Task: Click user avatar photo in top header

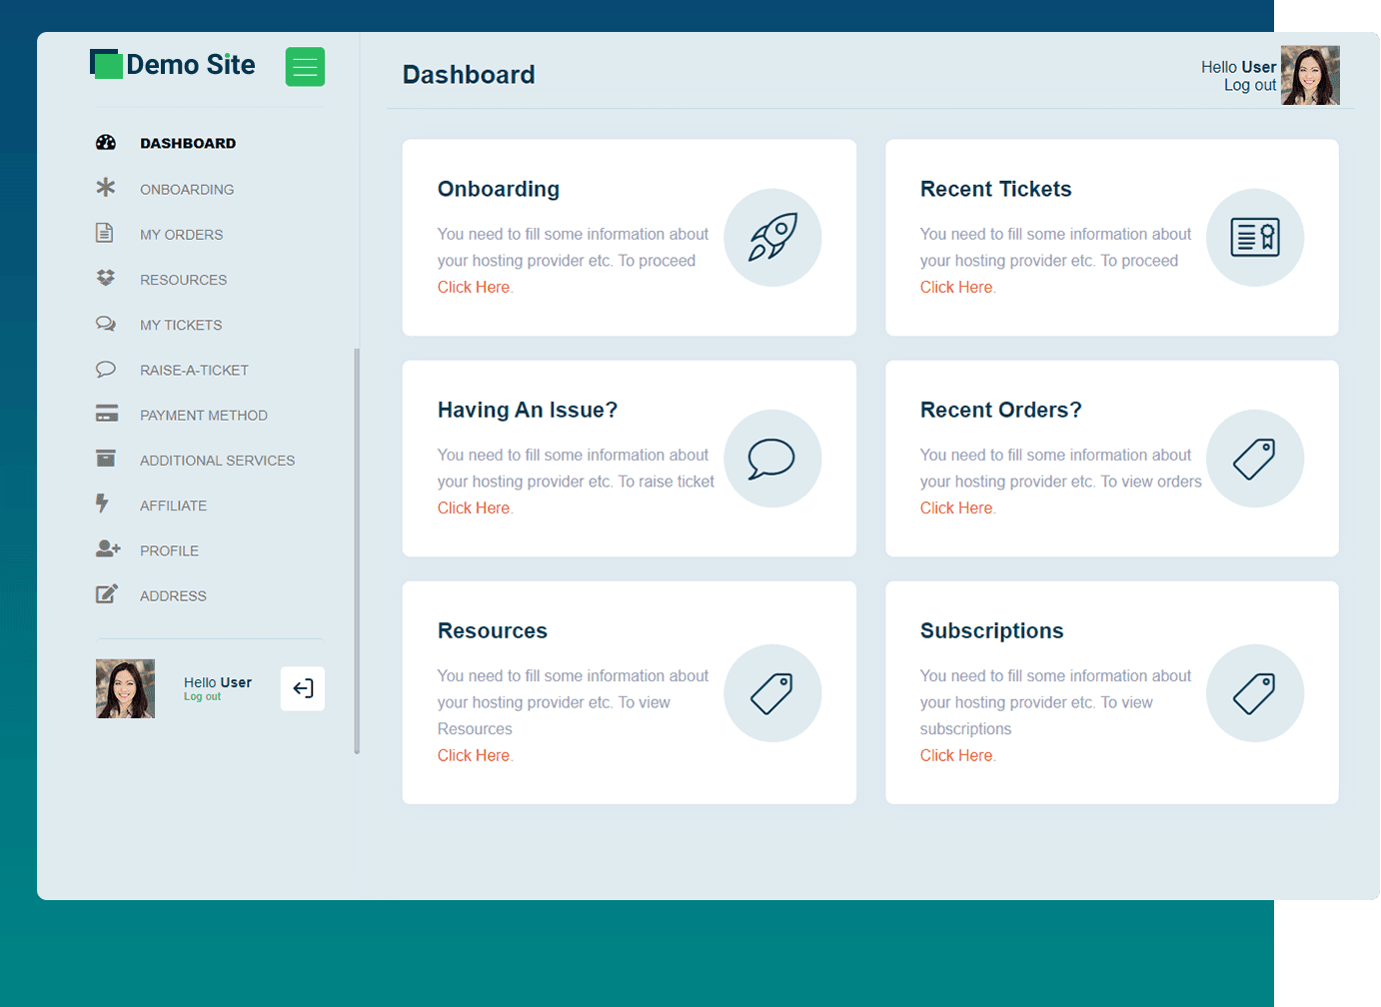Action: pos(1310,75)
